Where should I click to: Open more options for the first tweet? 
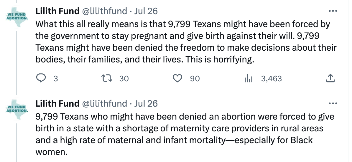tap(333, 11)
